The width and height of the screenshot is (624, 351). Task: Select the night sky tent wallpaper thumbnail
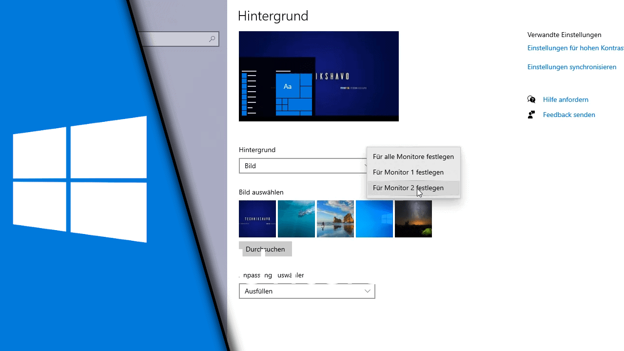[x=413, y=219]
